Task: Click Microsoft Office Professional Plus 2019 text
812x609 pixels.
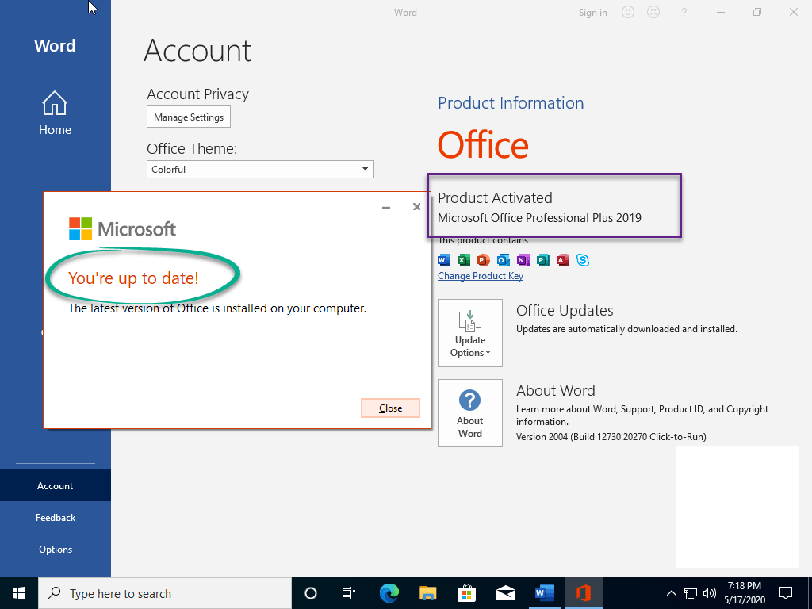Action: 539,218
